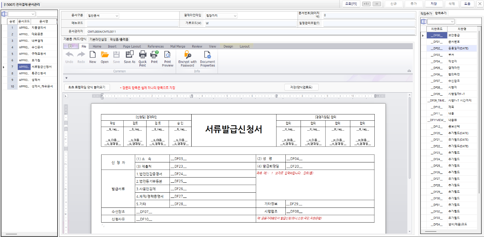The width and height of the screenshot is (484, 237).
Task: Open the Mail Merge ribbon tab
Action: pyautogui.click(x=178, y=47)
